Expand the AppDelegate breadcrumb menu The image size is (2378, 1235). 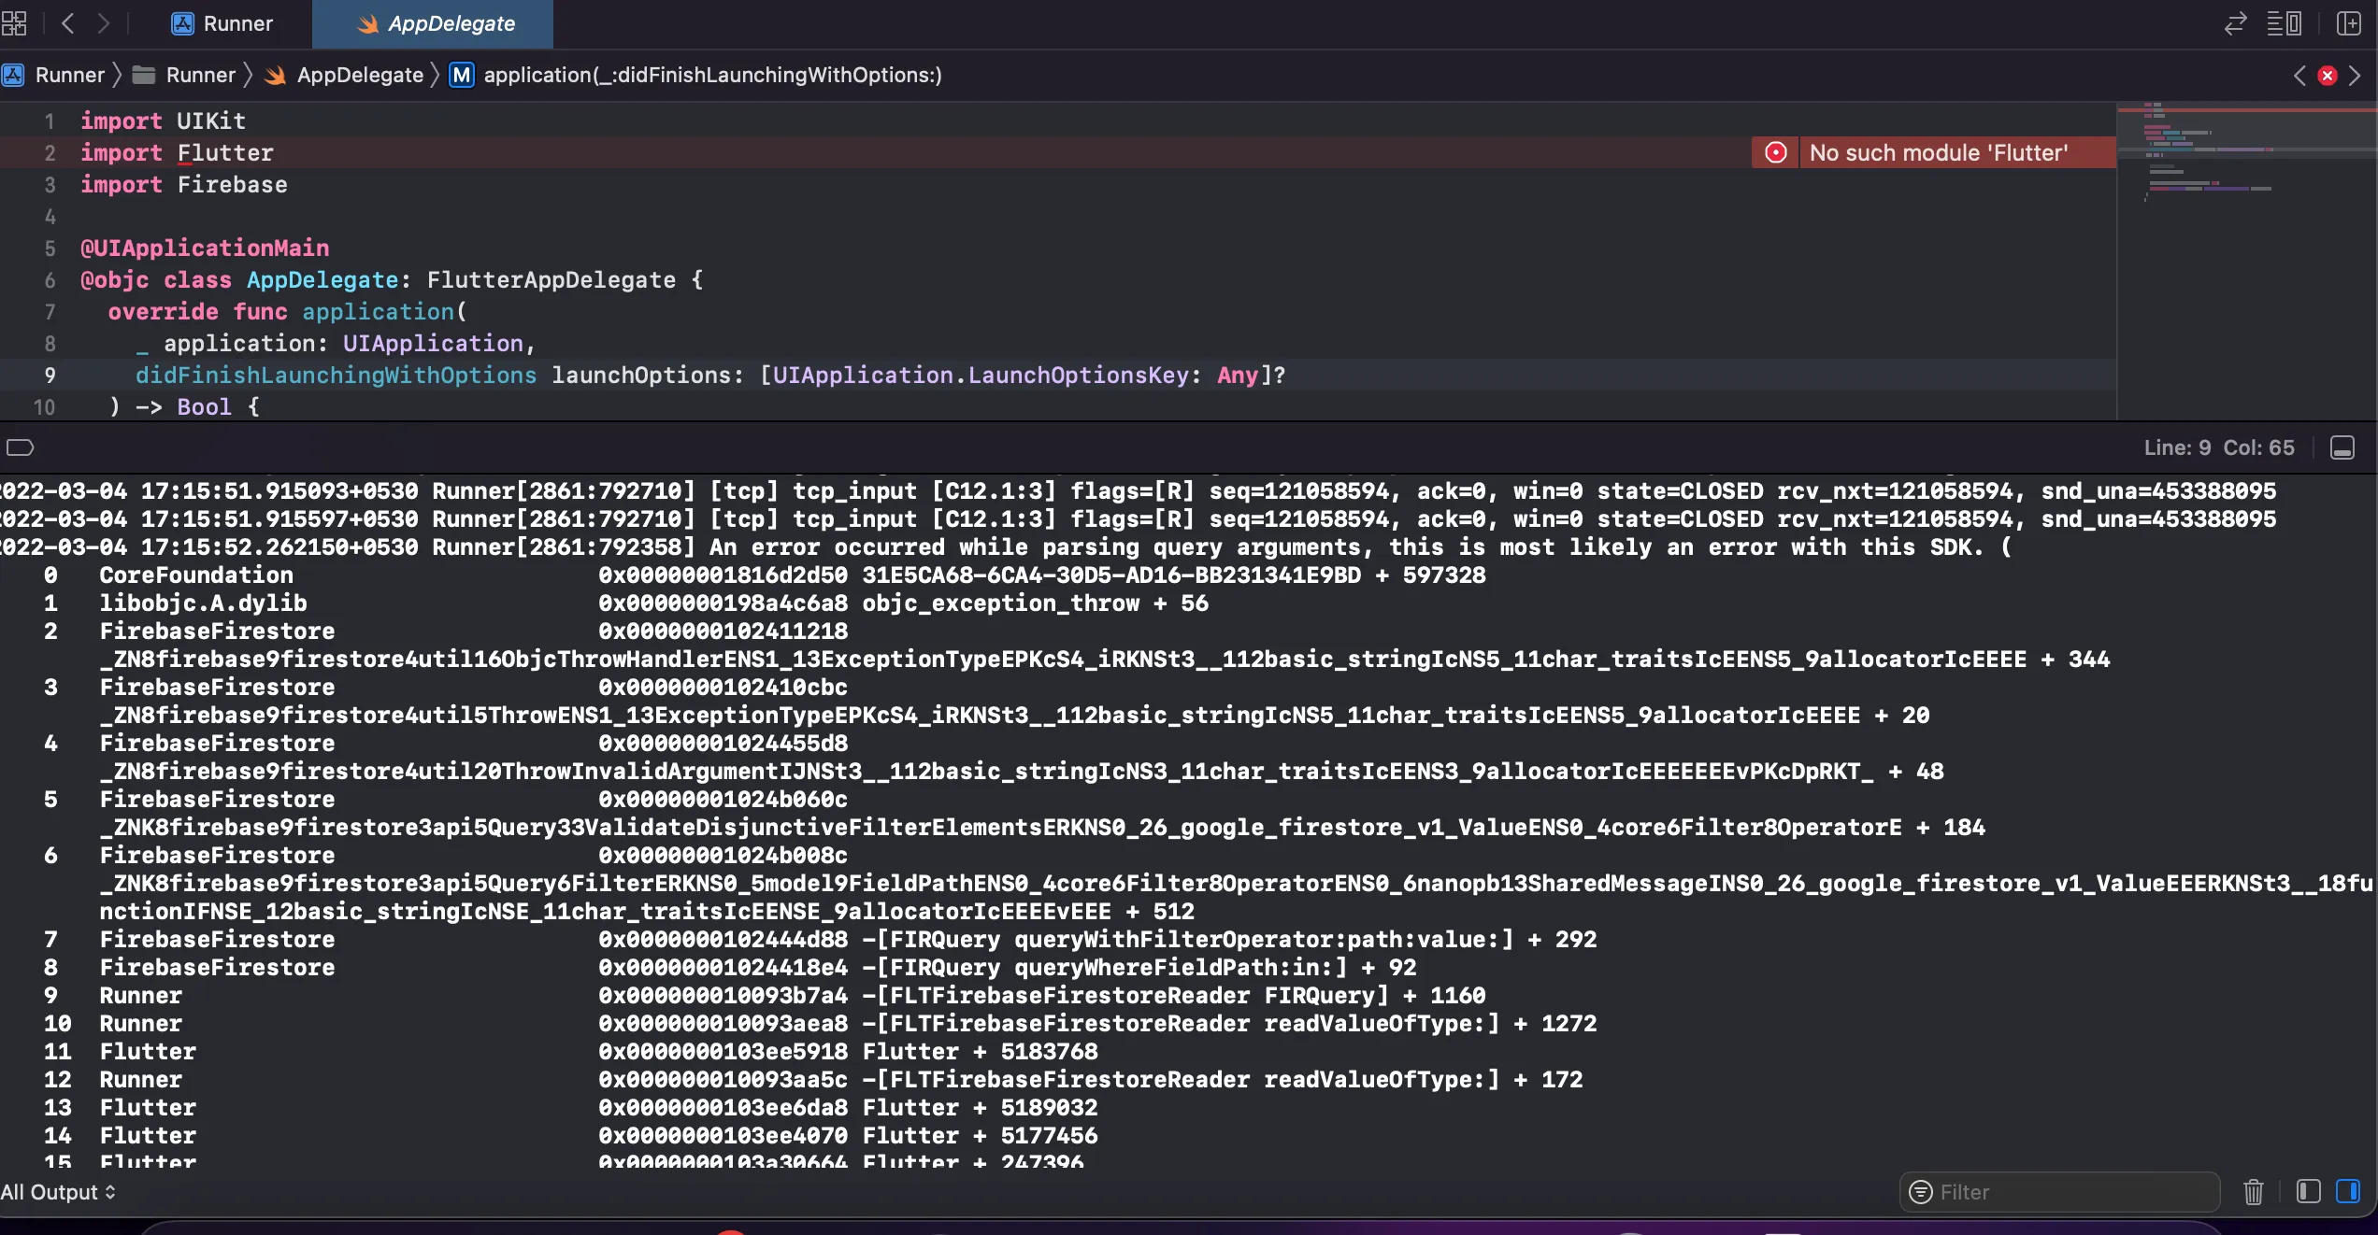(x=359, y=76)
